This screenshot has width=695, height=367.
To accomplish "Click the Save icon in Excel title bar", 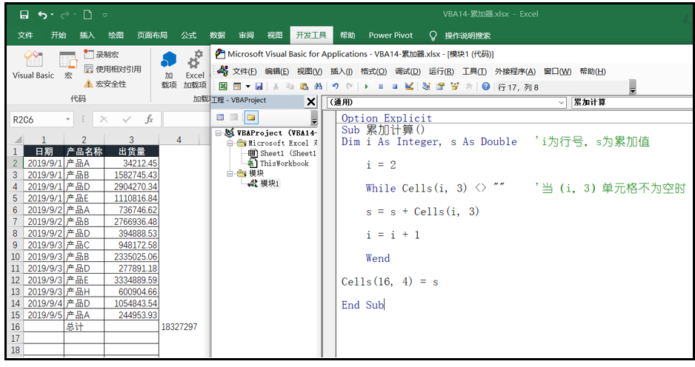I will 24,15.
